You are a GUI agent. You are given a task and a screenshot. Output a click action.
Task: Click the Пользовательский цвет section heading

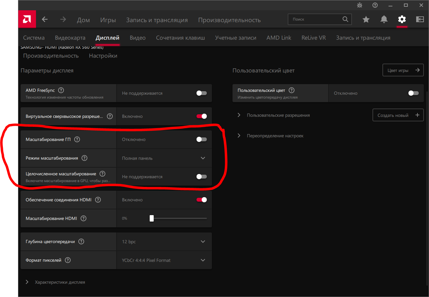pyautogui.click(x=263, y=71)
